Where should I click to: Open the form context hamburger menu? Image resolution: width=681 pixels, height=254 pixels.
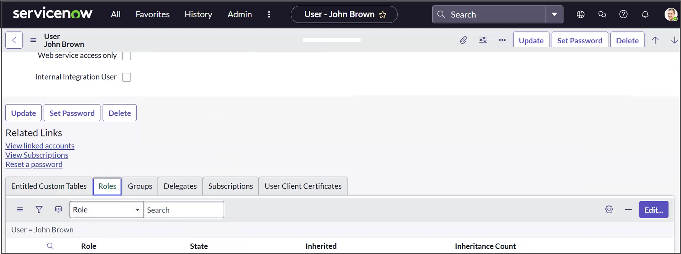click(33, 40)
